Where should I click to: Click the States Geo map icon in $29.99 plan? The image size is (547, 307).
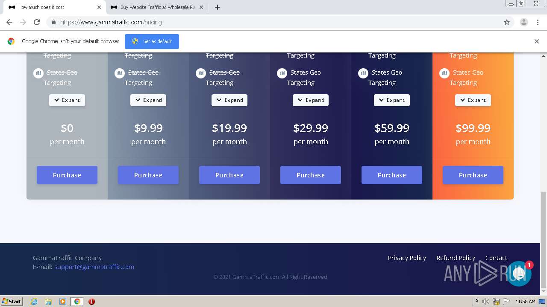pos(282,73)
